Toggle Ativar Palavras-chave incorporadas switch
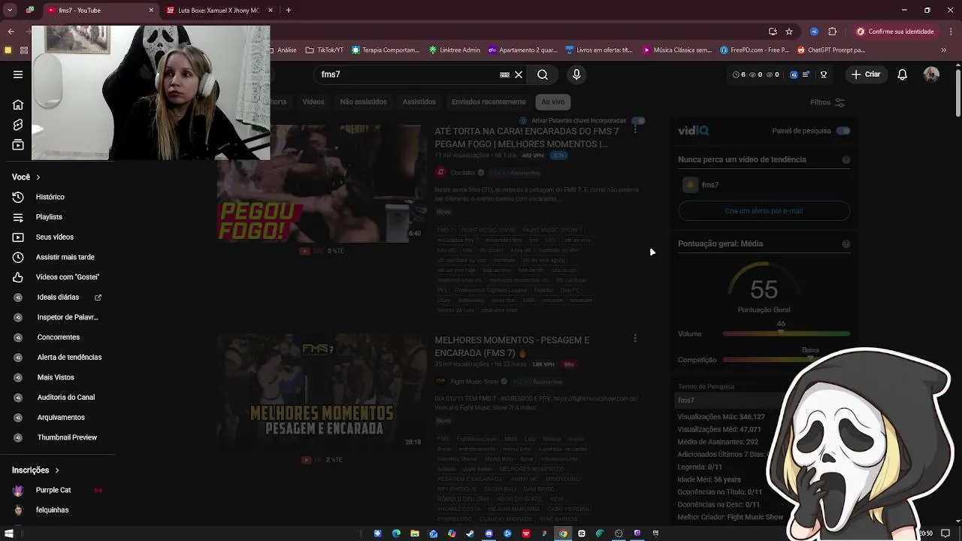 638,120
